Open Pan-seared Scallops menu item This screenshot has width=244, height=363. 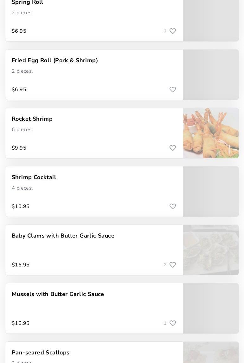pos(41,353)
